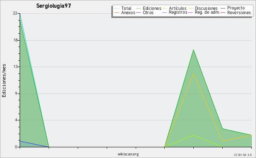
Task: Click the Ediciones/mes axis label
Action: tap(4, 81)
